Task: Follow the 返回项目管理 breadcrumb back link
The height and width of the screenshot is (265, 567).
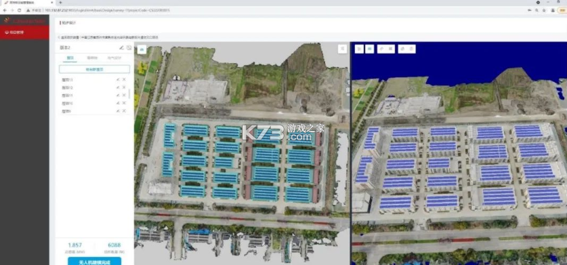Action: [68, 37]
